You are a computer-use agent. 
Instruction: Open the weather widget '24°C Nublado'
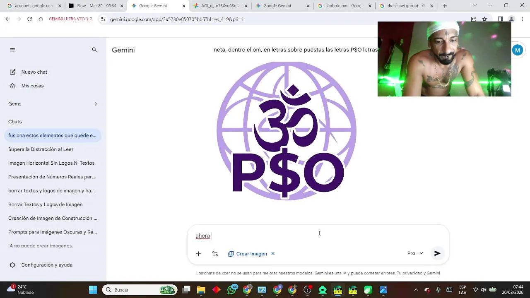pos(20,289)
